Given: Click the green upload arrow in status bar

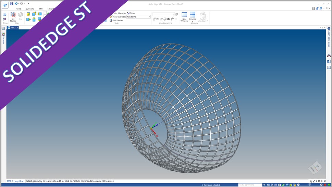Looking at the screenshot, I should point(329,185).
